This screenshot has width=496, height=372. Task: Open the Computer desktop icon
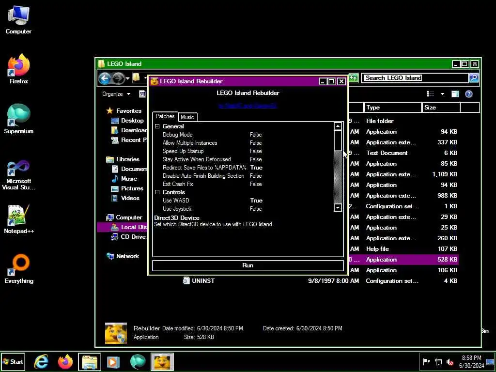click(18, 20)
